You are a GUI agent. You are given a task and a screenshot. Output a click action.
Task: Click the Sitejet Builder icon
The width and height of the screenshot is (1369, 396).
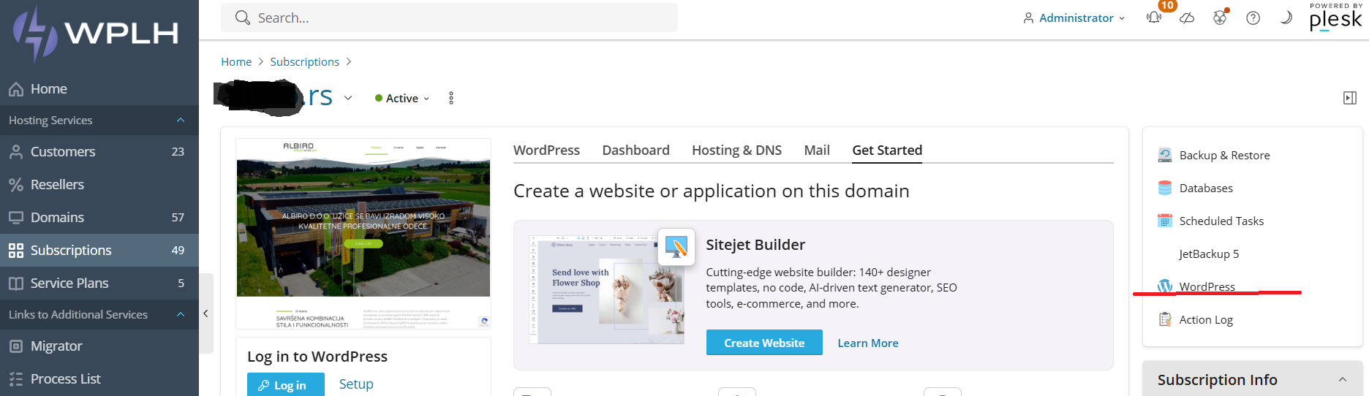click(676, 247)
